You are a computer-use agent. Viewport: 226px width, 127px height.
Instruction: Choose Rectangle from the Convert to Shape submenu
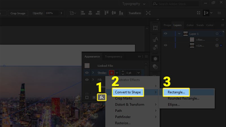pos(176,92)
